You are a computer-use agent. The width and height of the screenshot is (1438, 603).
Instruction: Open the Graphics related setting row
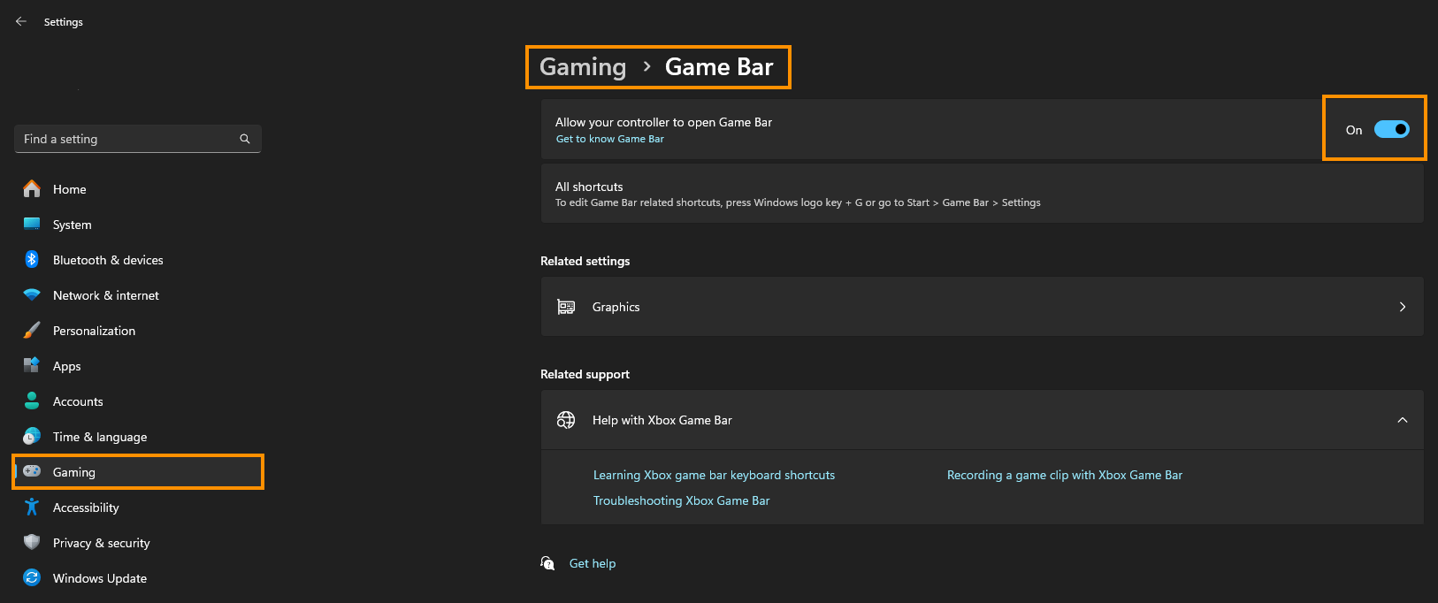(x=982, y=307)
